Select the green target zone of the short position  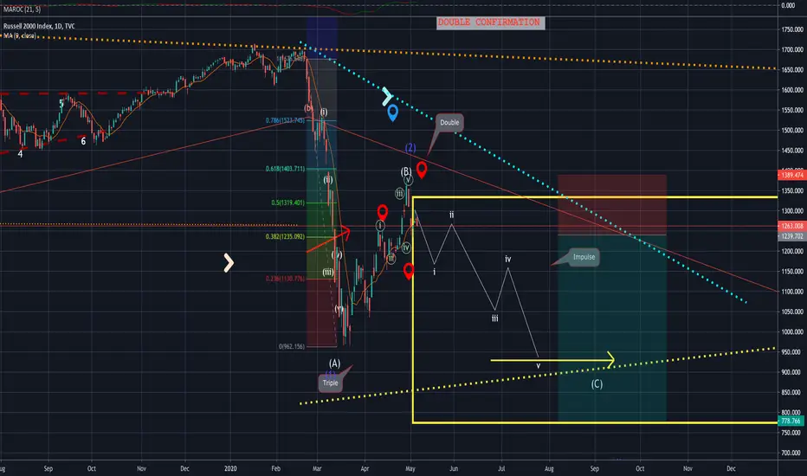click(612, 328)
